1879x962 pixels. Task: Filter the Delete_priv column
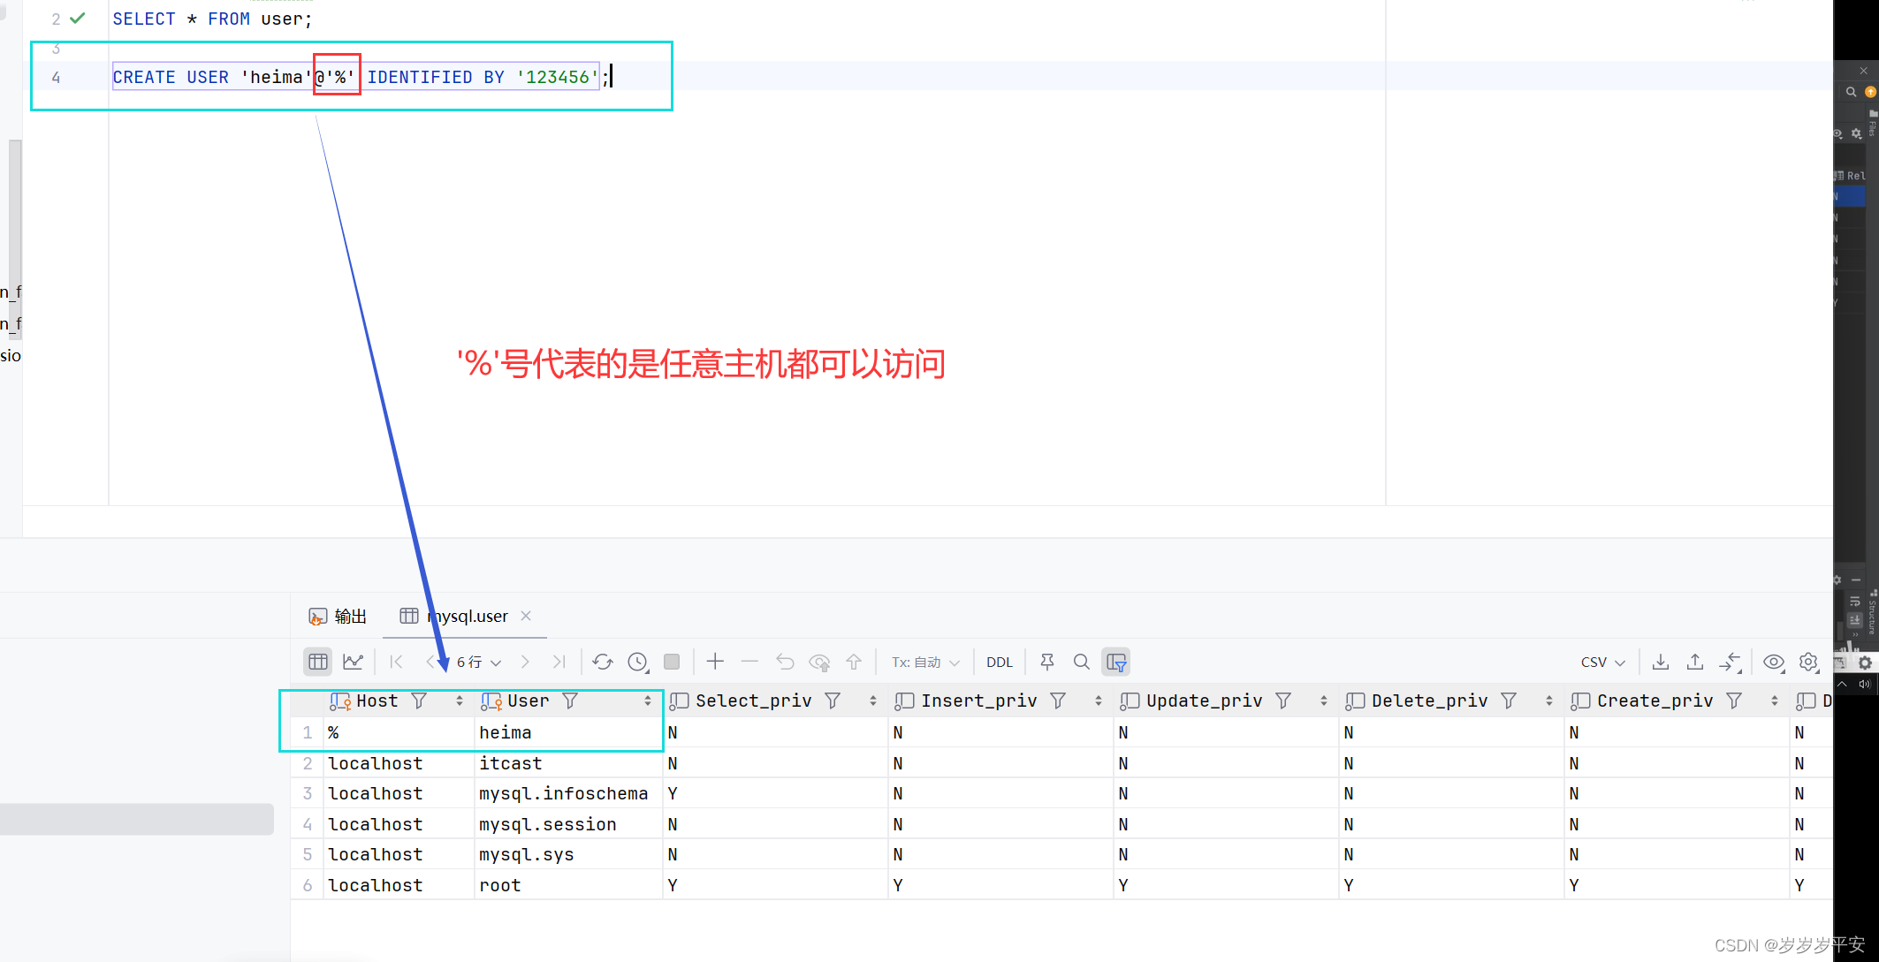[x=1509, y=701]
